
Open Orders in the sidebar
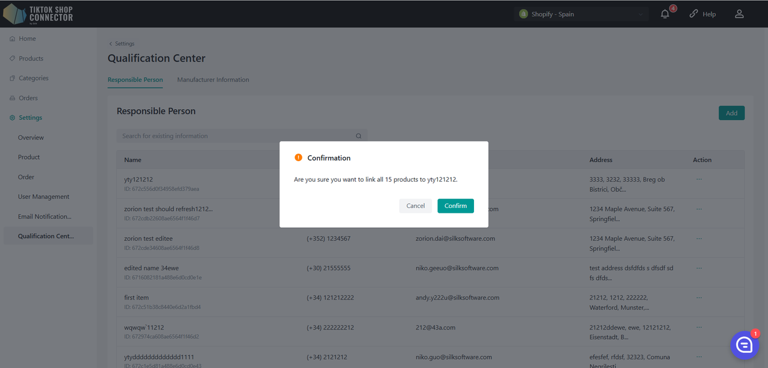[28, 98]
